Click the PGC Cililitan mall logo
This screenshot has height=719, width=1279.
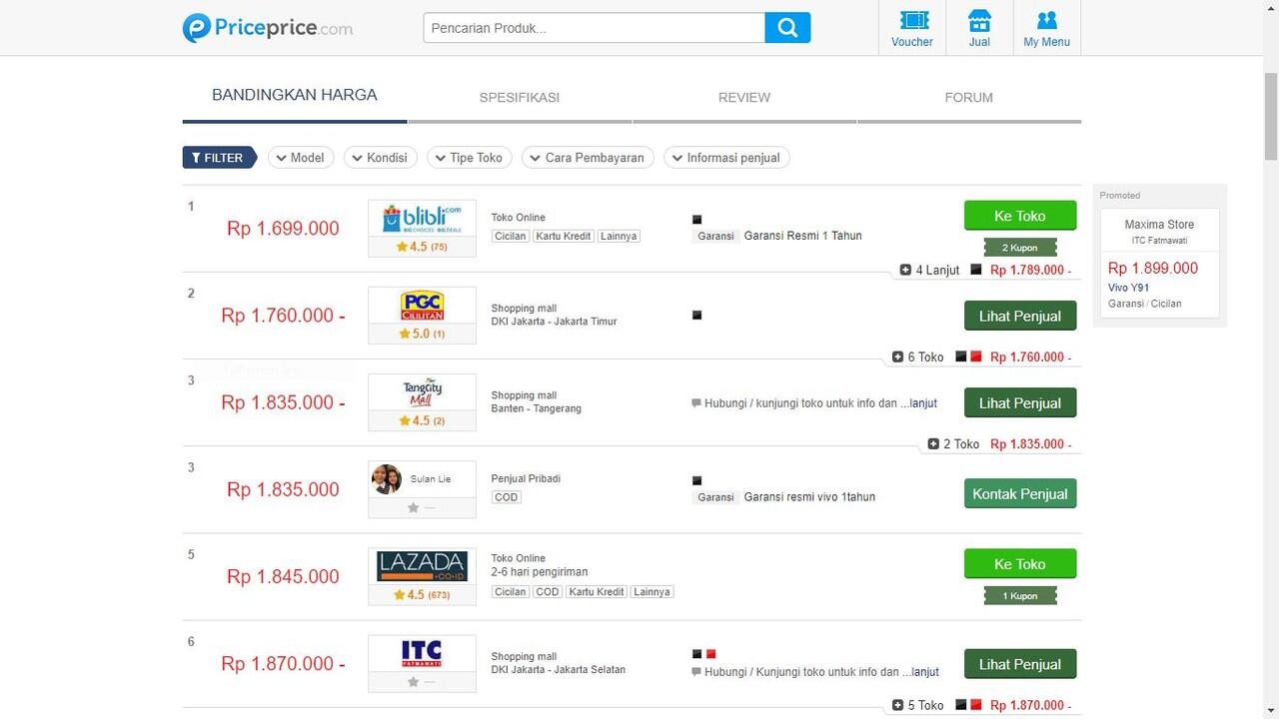[422, 306]
